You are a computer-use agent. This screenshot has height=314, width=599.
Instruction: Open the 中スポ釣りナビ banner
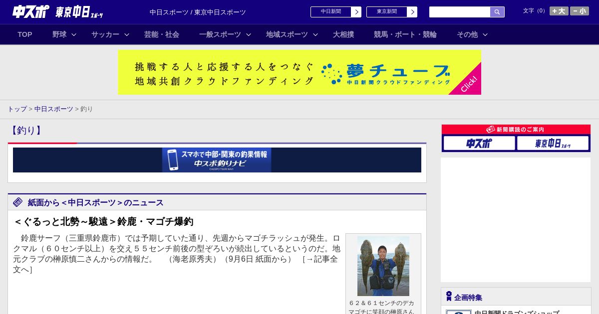pyautogui.click(x=217, y=160)
